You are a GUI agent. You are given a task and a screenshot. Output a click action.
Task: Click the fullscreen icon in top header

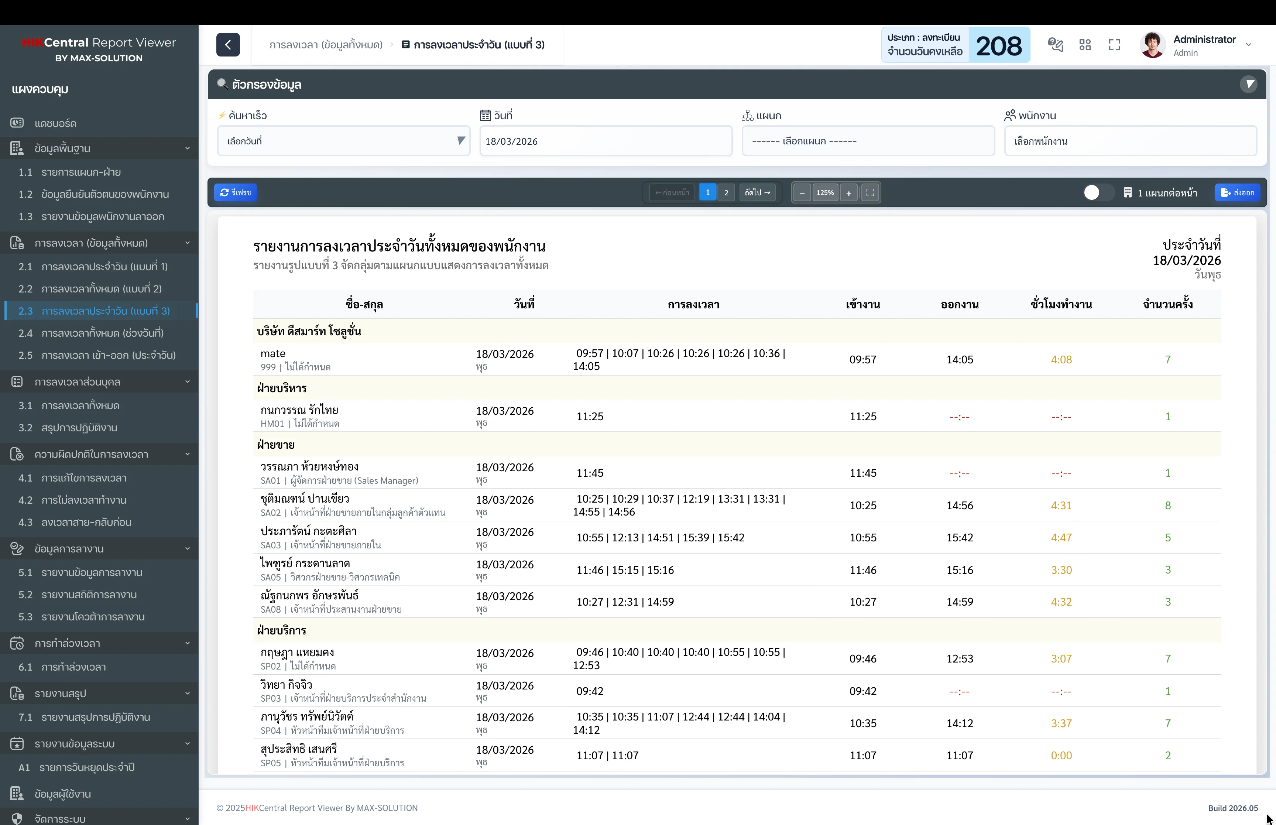[x=1114, y=44]
